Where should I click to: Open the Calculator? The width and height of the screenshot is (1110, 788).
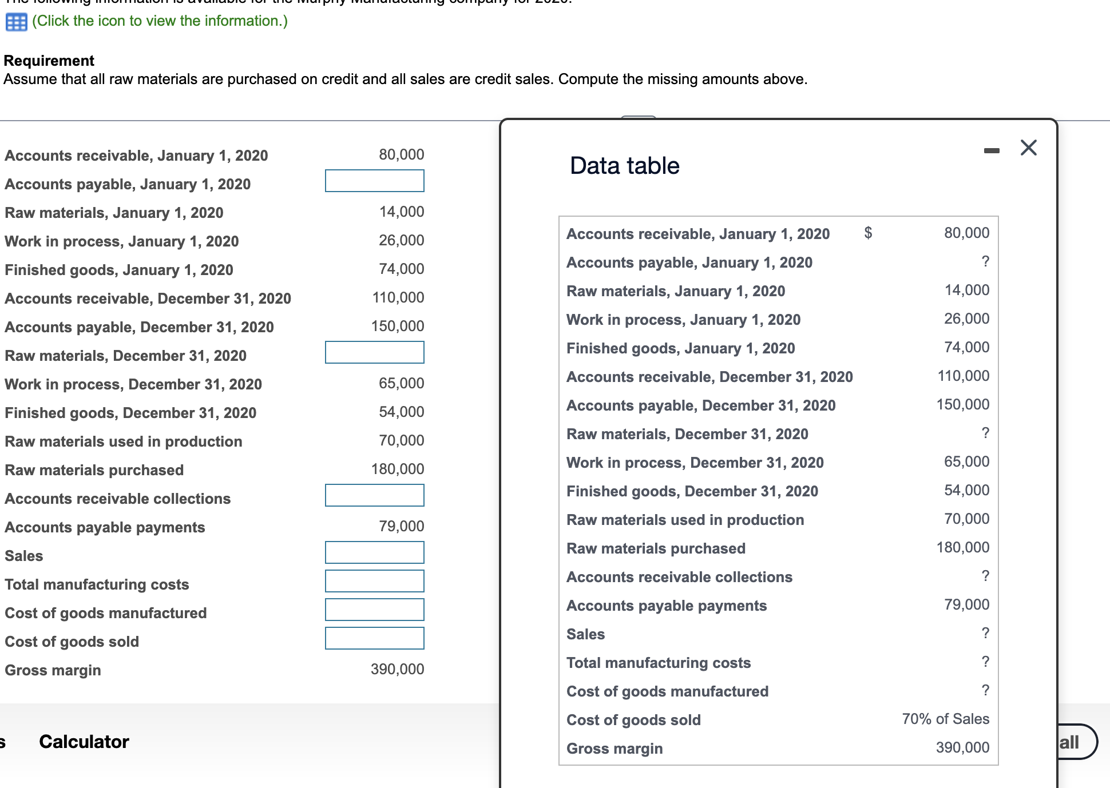pyautogui.click(x=84, y=742)
